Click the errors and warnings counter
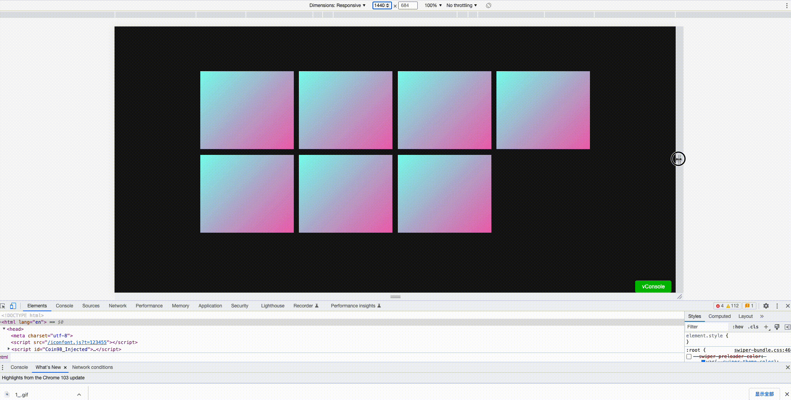 727,306
